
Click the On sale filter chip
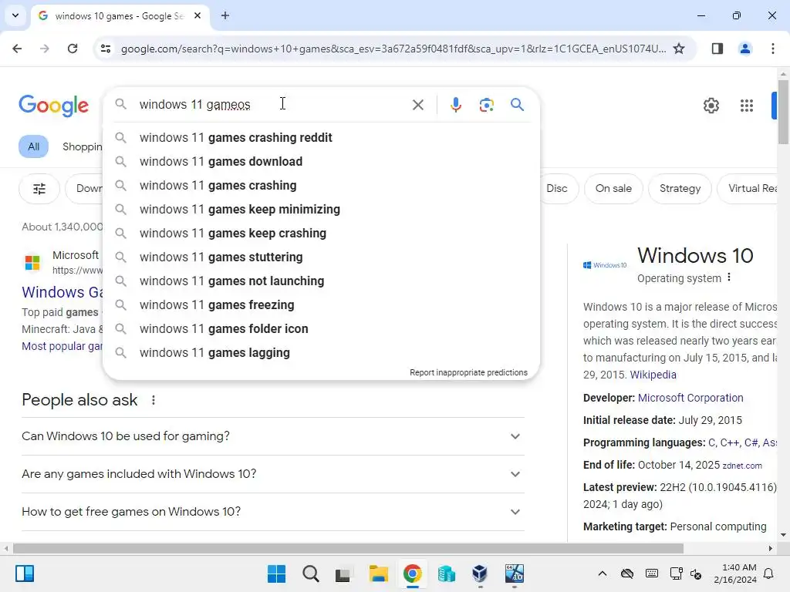[613, 189]
